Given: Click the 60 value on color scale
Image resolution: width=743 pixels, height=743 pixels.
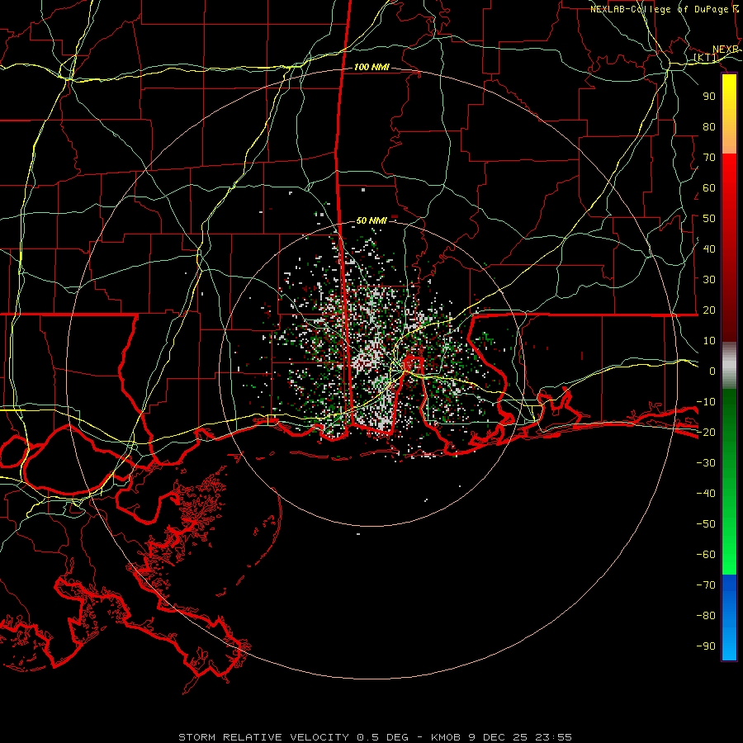Looking at the screenshot, I should (x=709, y=187).
